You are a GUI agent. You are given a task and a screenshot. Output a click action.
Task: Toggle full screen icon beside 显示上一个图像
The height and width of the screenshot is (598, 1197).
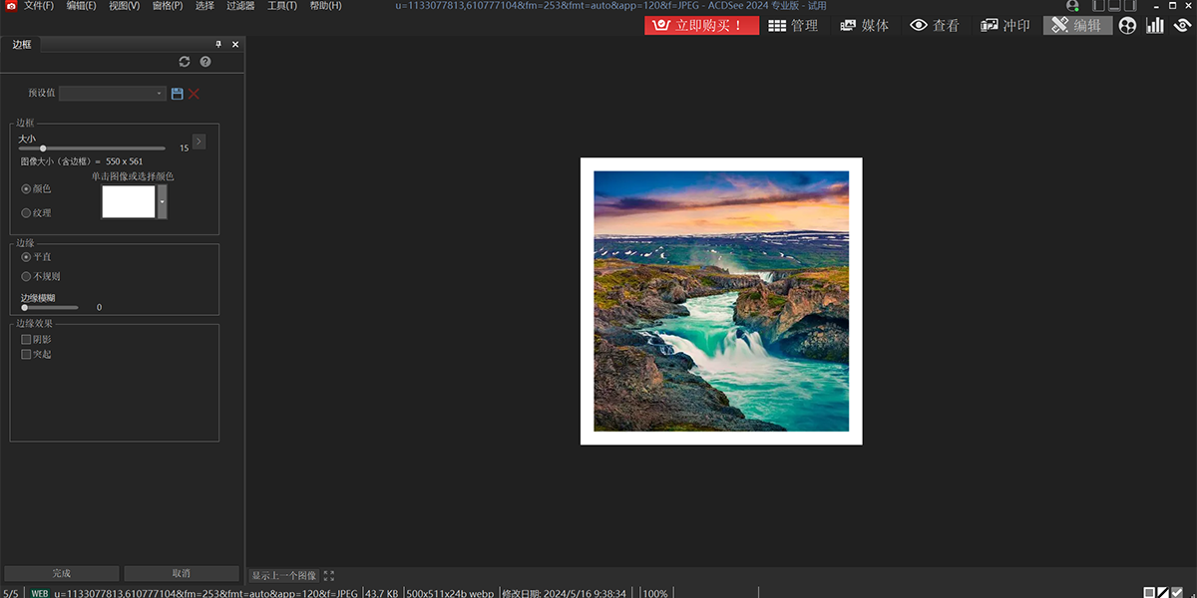click(329, 576)
